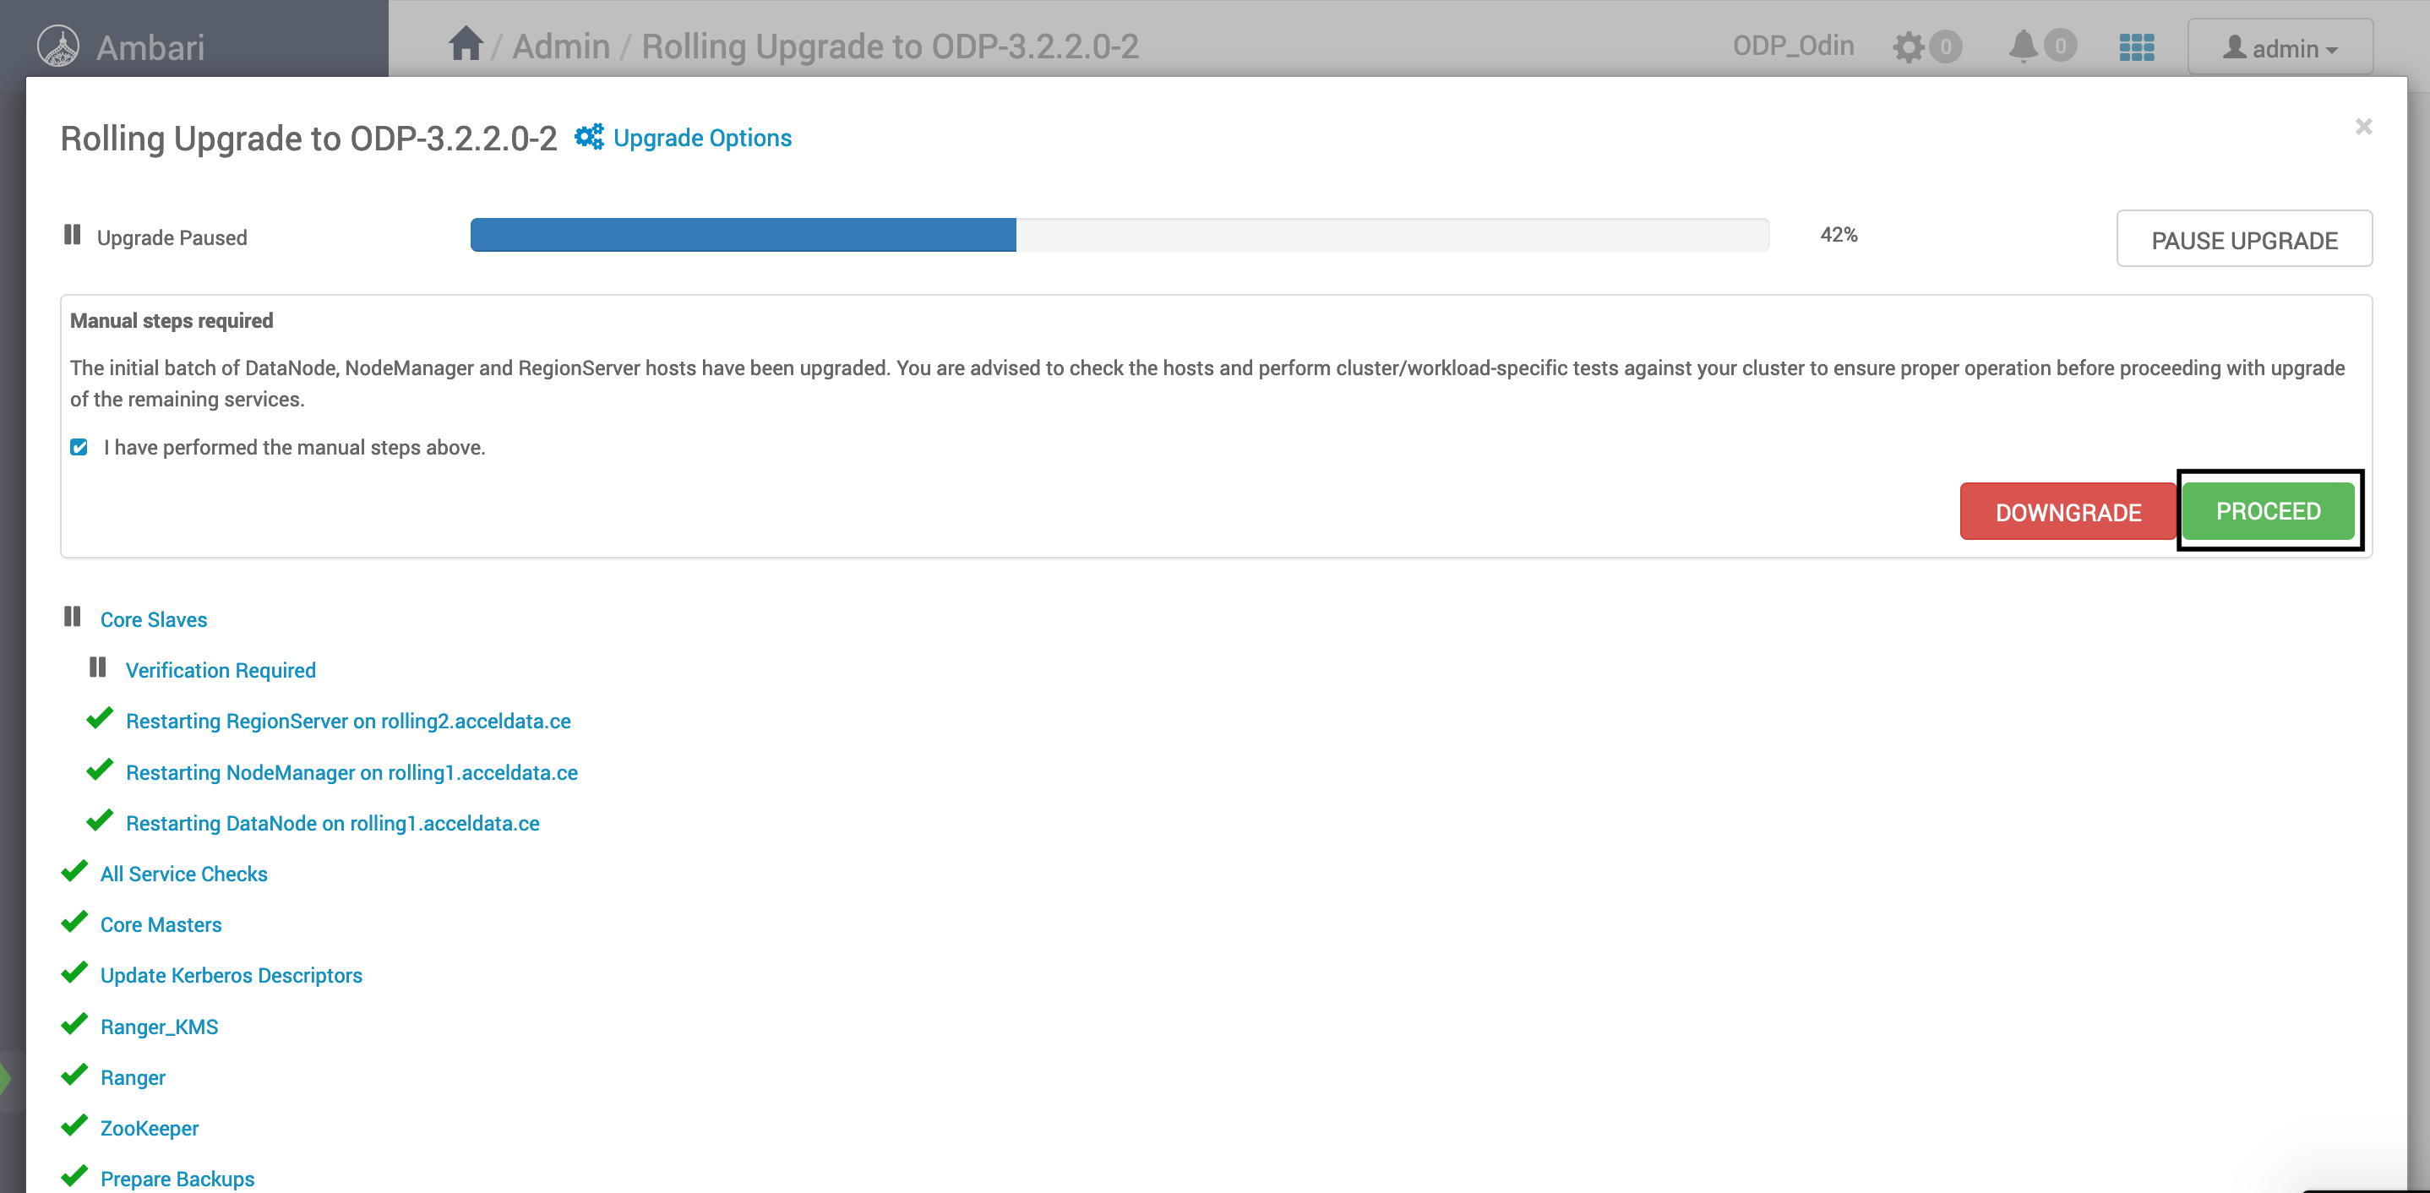Open the Upgrade Options link
The width and height of the screenshot is (2430, 1193).
[x=703, y=138]
